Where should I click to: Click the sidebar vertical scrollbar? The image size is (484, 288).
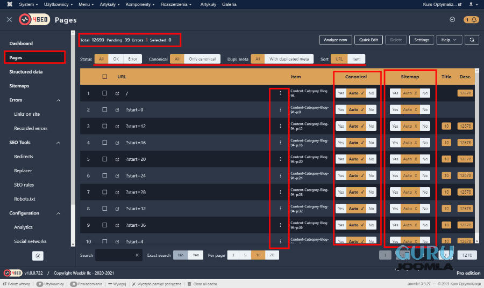click(x=73, y=138)
